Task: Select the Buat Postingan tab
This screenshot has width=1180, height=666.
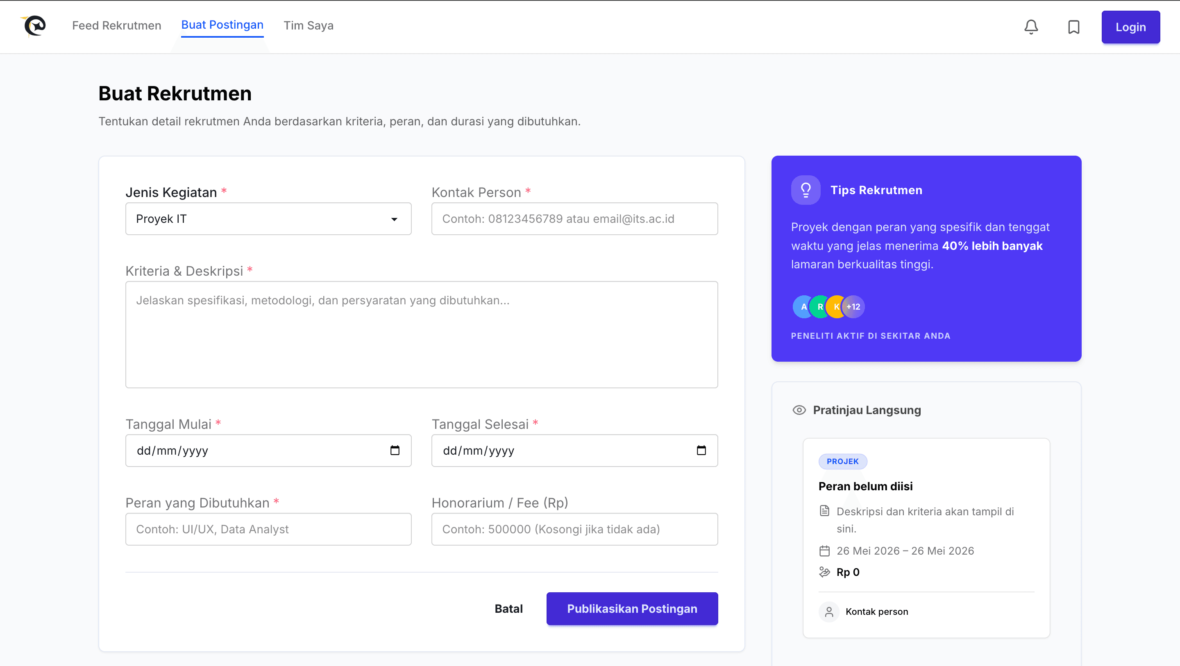Action: click(x=222, y=26)
